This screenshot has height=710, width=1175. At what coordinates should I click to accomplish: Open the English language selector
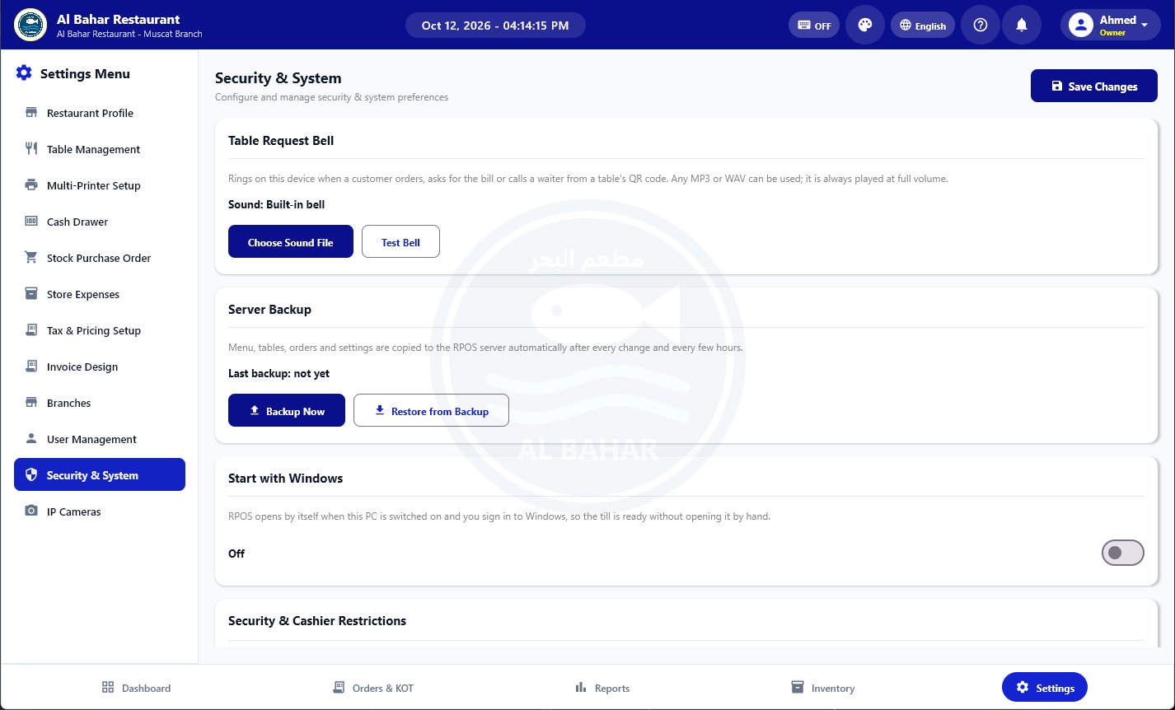pos(923,25)
